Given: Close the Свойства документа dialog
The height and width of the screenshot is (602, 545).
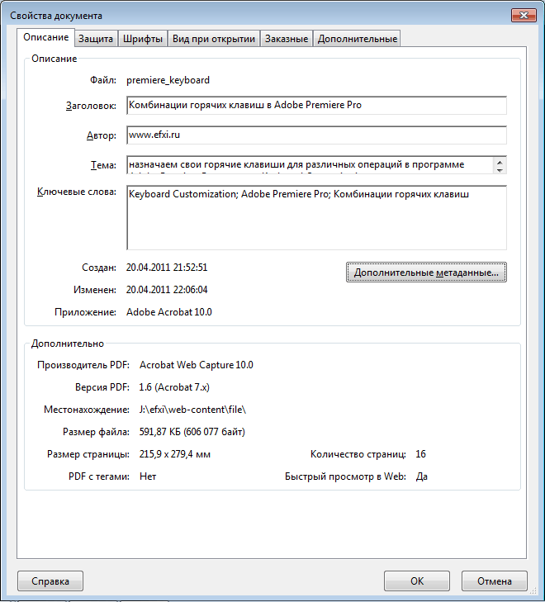Looking at the screenshot, I should (524, 16).
